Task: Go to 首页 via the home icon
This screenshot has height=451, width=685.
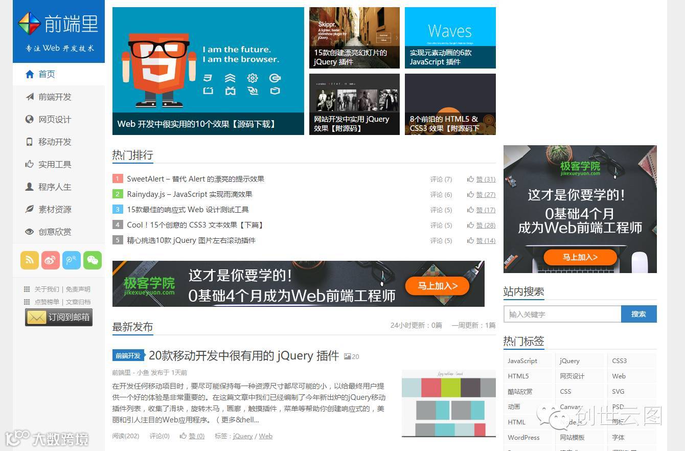Action: point(30,74)
